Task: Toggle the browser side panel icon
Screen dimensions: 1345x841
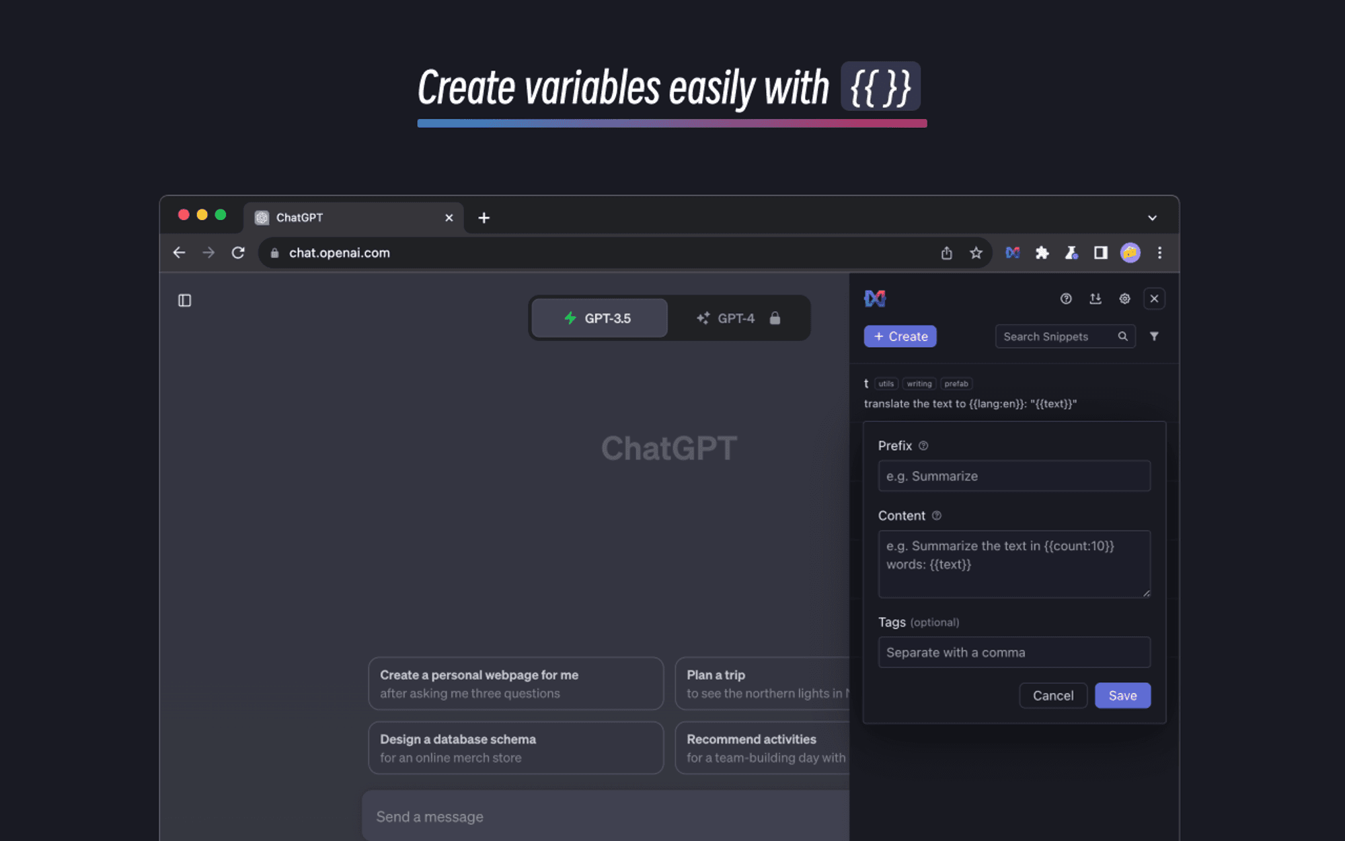Action: [x=1100, y=253]
